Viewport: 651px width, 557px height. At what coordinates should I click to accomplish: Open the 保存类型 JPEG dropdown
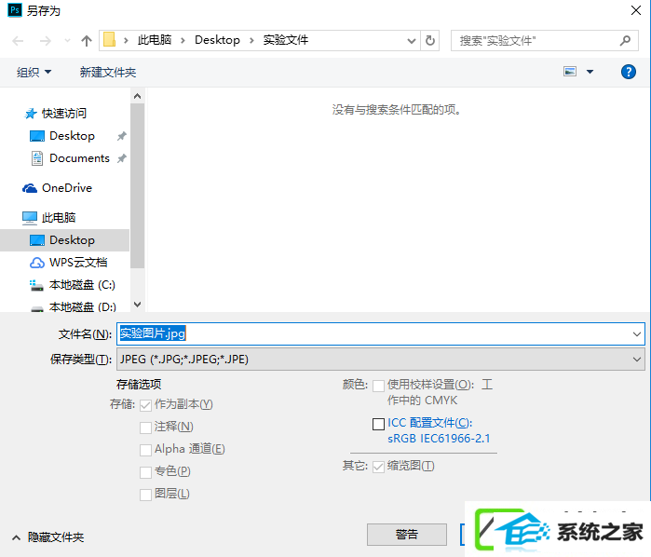[381, 360]
